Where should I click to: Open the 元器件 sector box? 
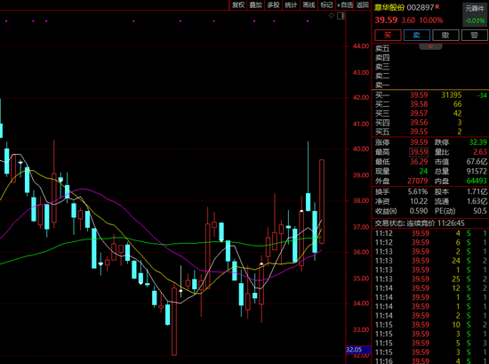point(475,14)
